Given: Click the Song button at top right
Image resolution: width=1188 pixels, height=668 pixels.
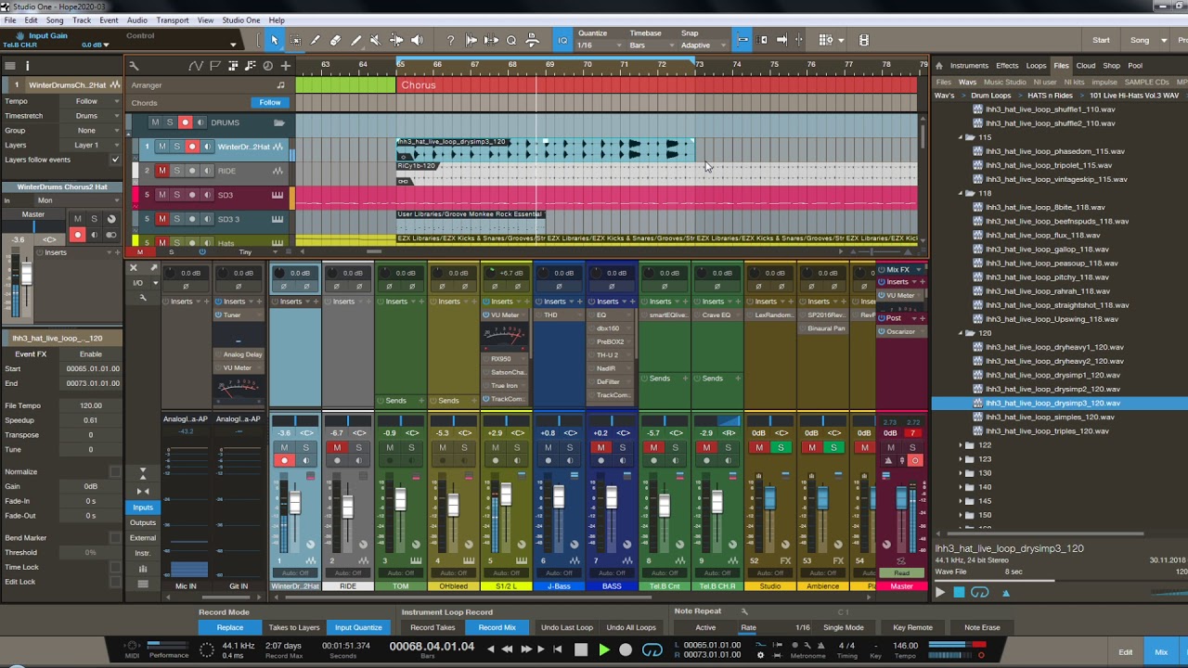Looking at the screenshot, I should pos(1140,40).
